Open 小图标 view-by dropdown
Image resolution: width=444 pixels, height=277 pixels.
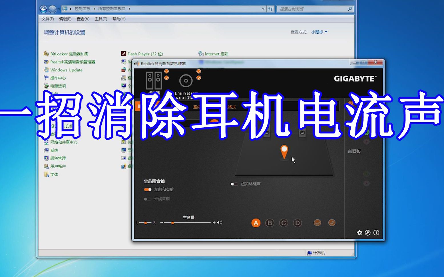[319, 32]
